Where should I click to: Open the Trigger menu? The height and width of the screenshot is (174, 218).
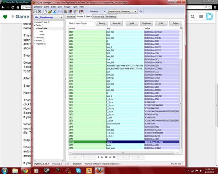point(67,7)
